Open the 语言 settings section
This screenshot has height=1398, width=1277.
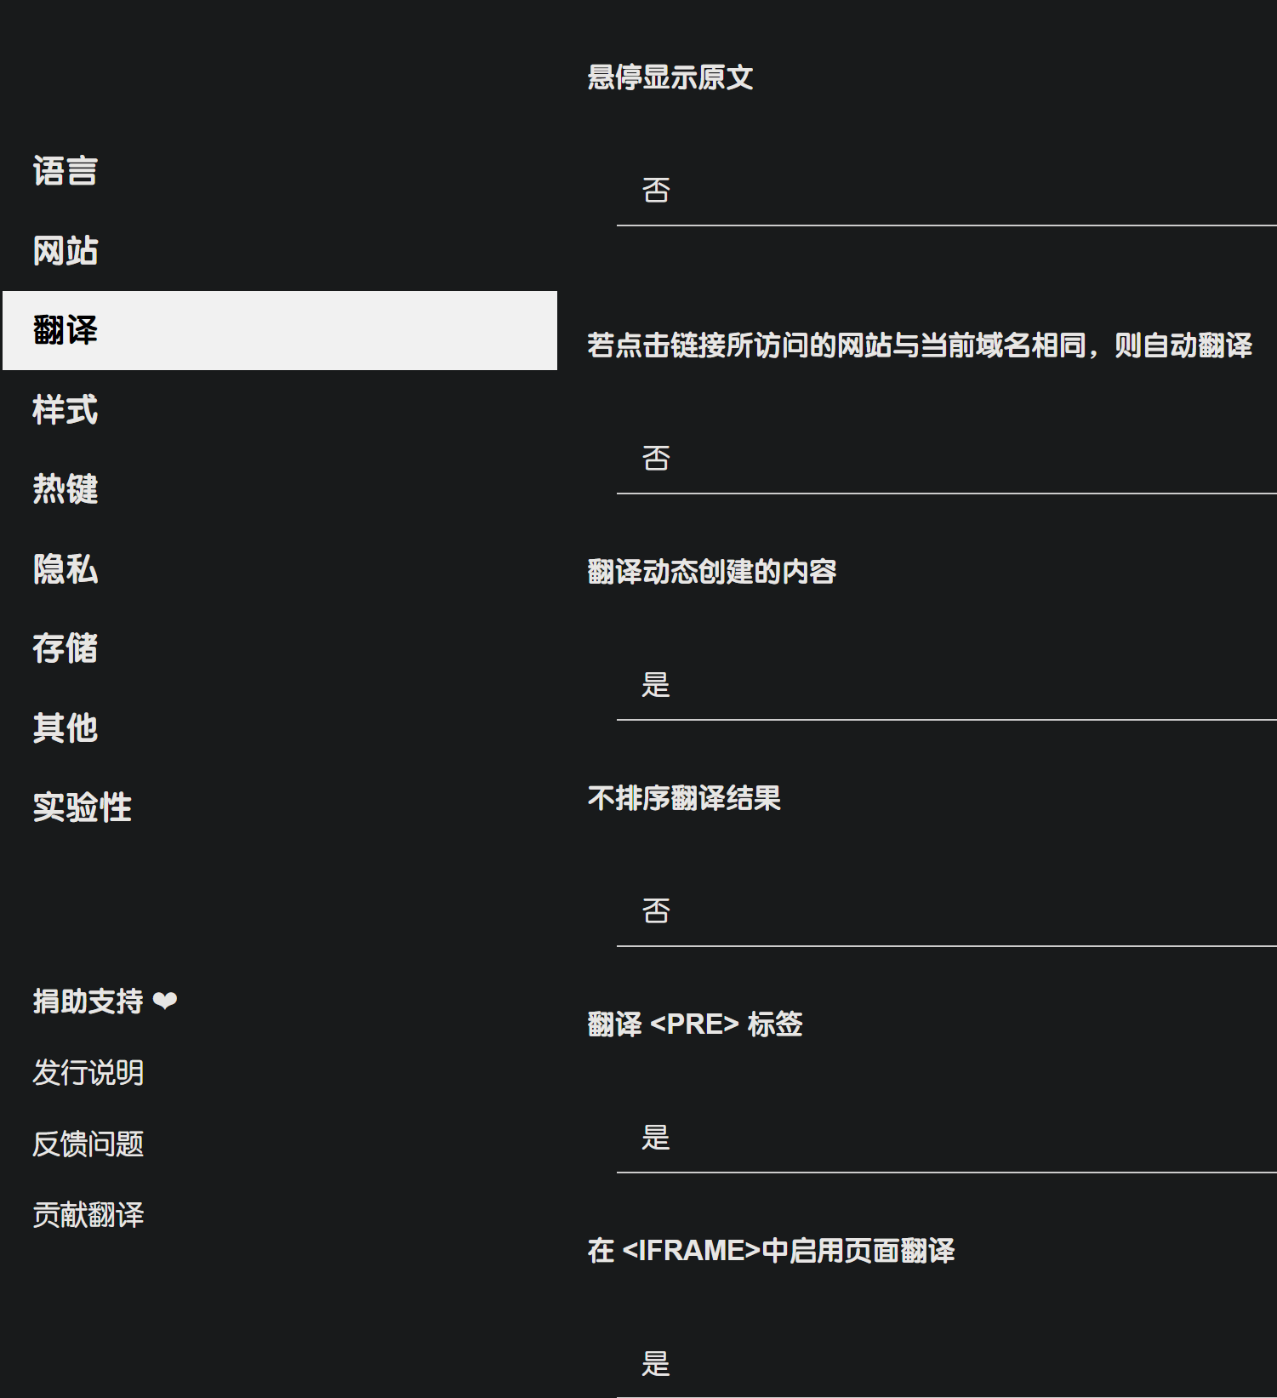pyautogui.click(x=66, y=171)
